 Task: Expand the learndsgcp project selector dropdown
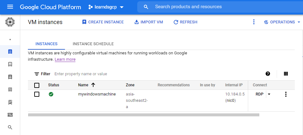tap(106, 7)
